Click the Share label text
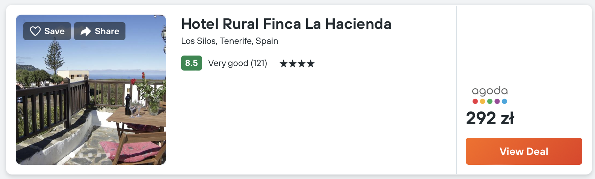 click(107, 31)
